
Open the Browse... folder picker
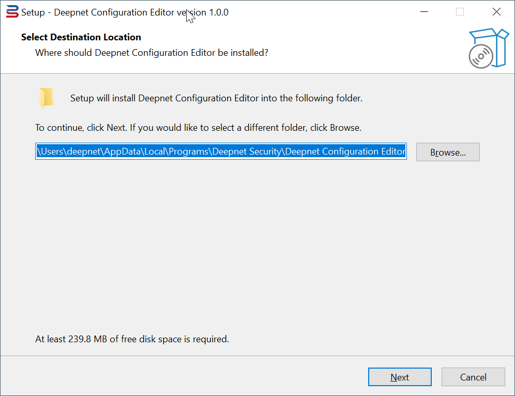[448, 152]
